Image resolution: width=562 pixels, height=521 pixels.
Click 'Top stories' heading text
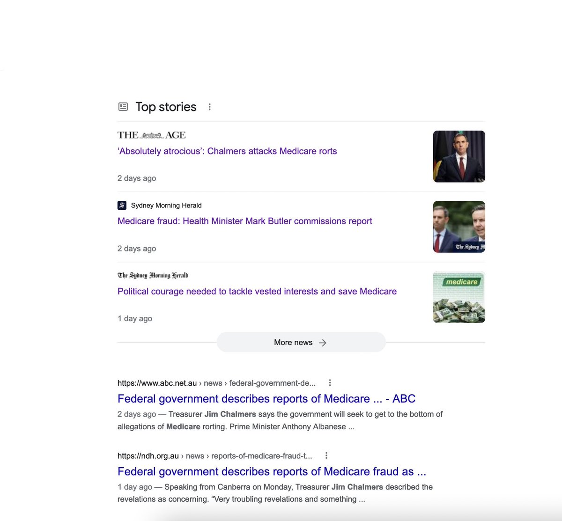(x=166, y=107)
